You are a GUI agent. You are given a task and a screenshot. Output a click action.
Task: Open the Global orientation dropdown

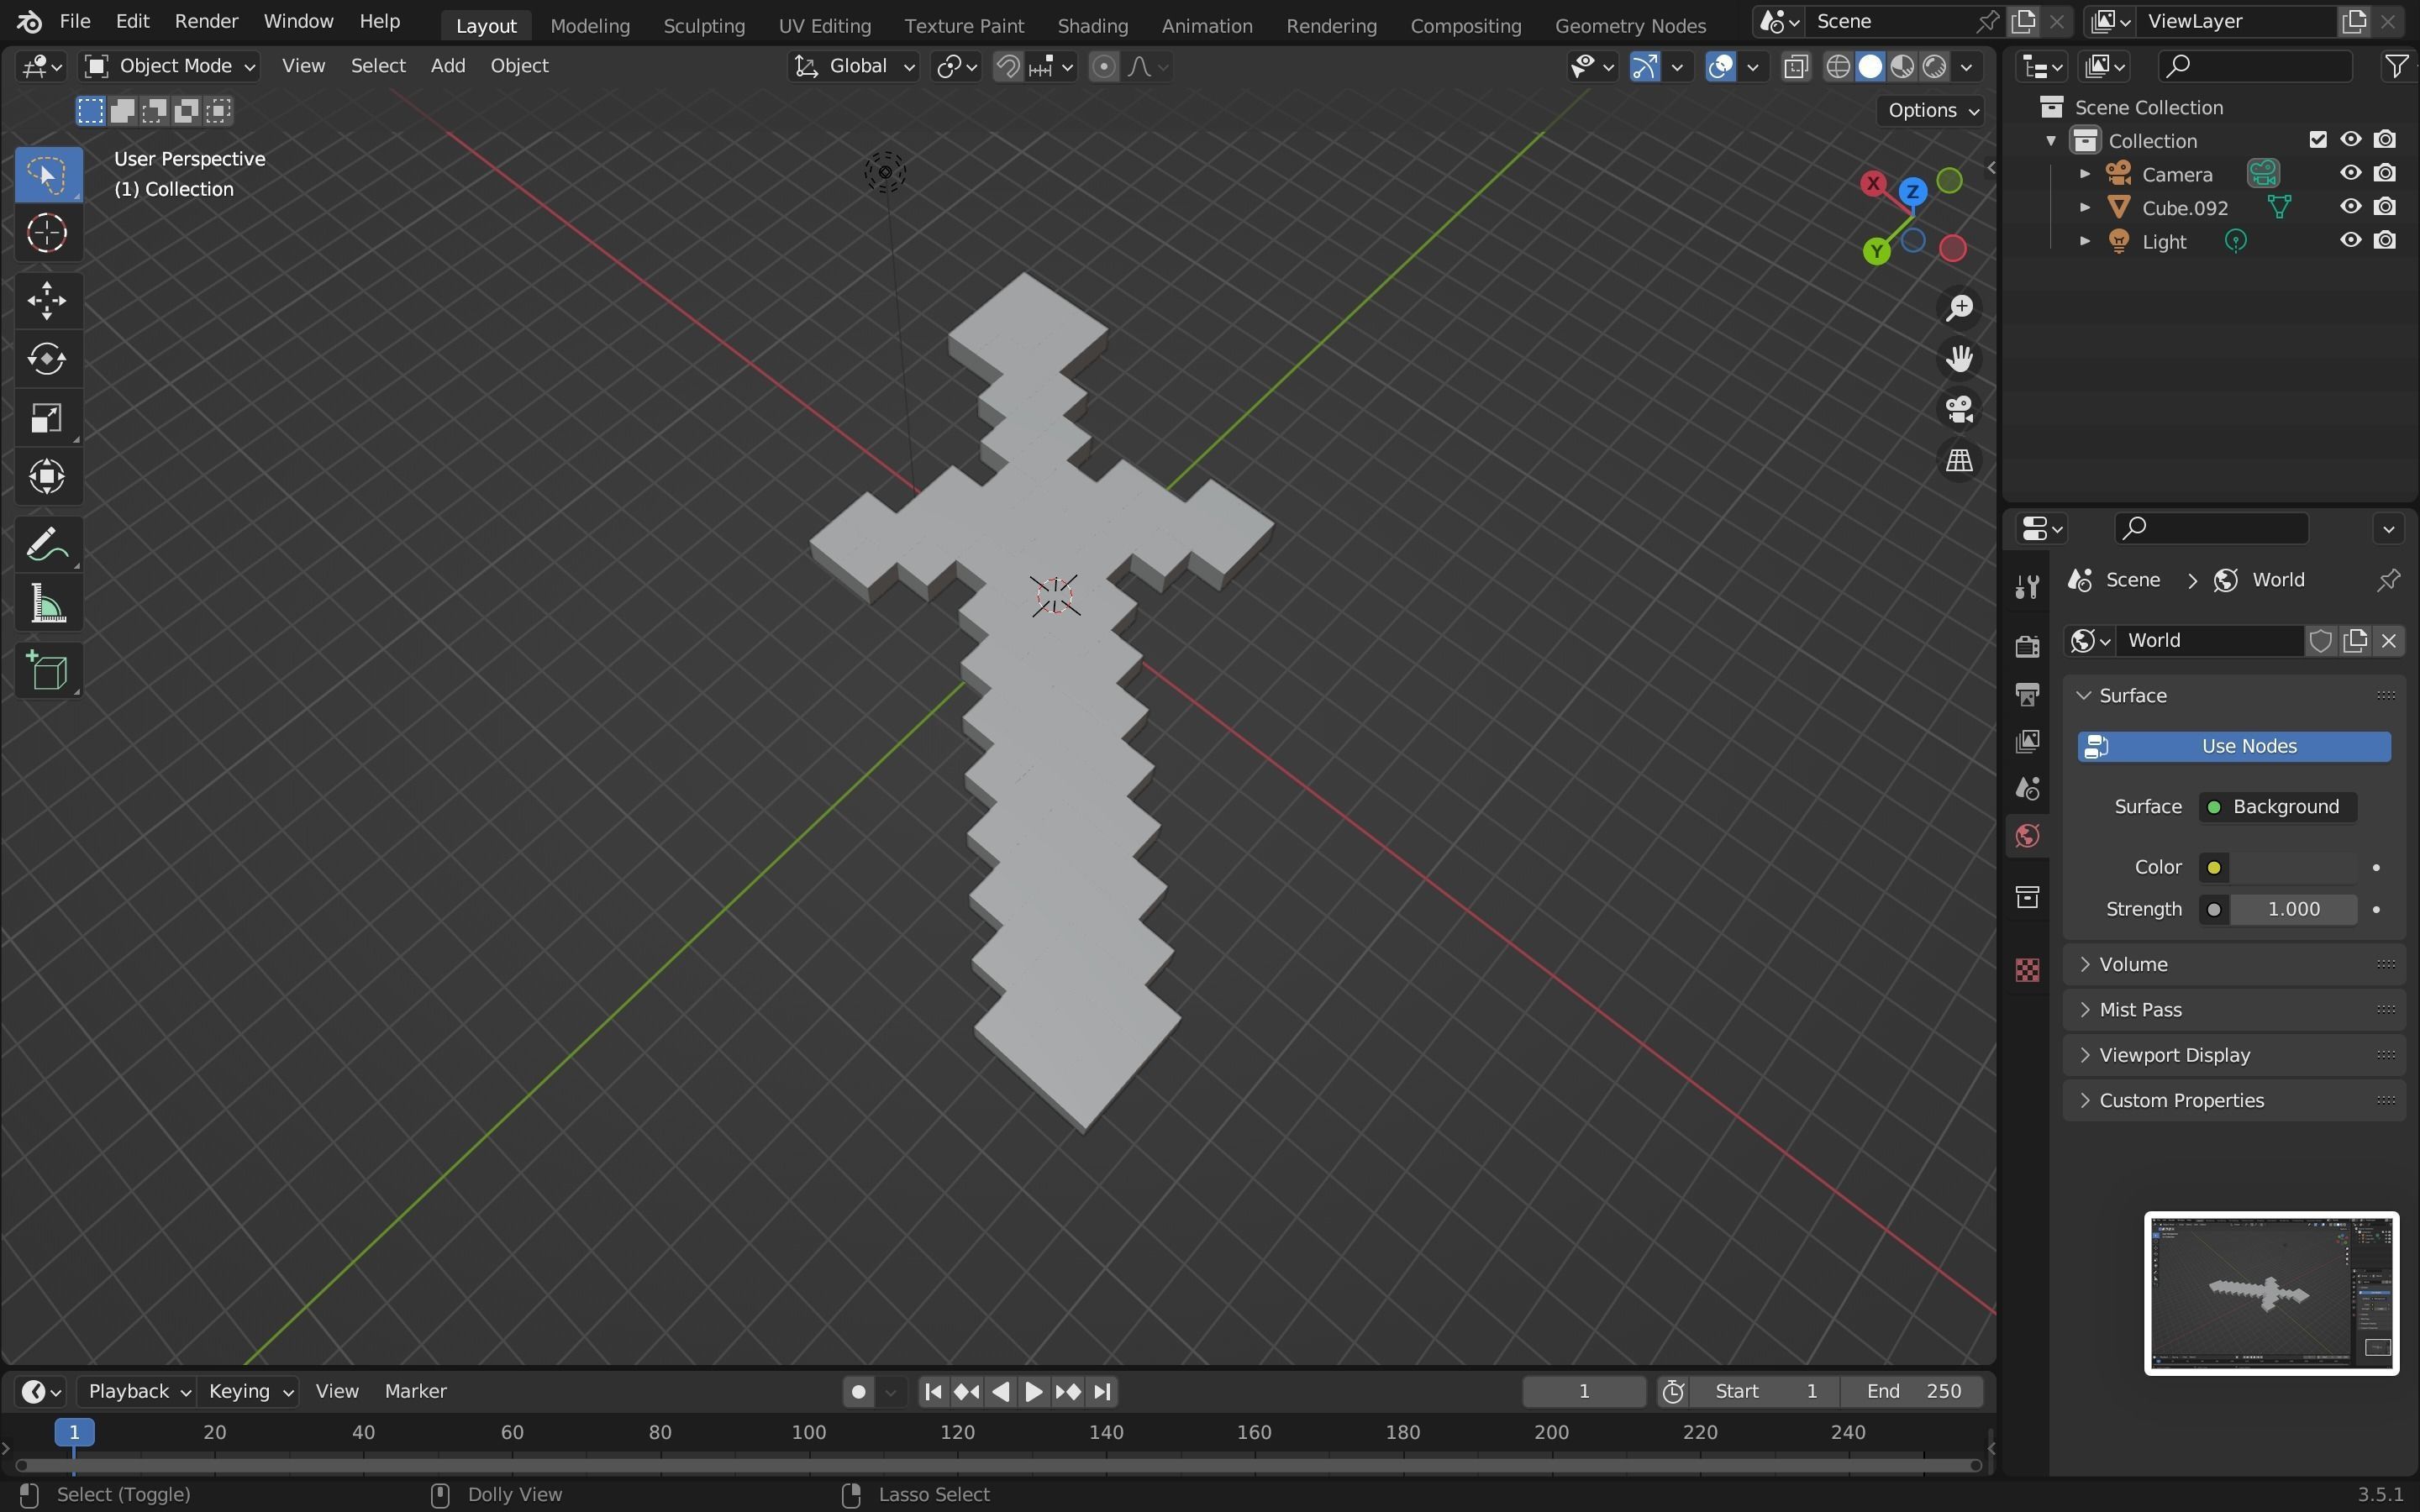853,66
